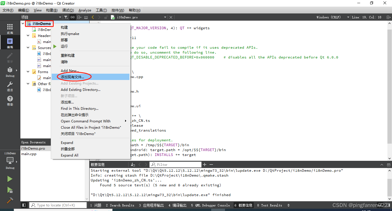Open 8 Test Results tab
The height and width of the screenshot is (211, 392).
click(x=269, y=205)
